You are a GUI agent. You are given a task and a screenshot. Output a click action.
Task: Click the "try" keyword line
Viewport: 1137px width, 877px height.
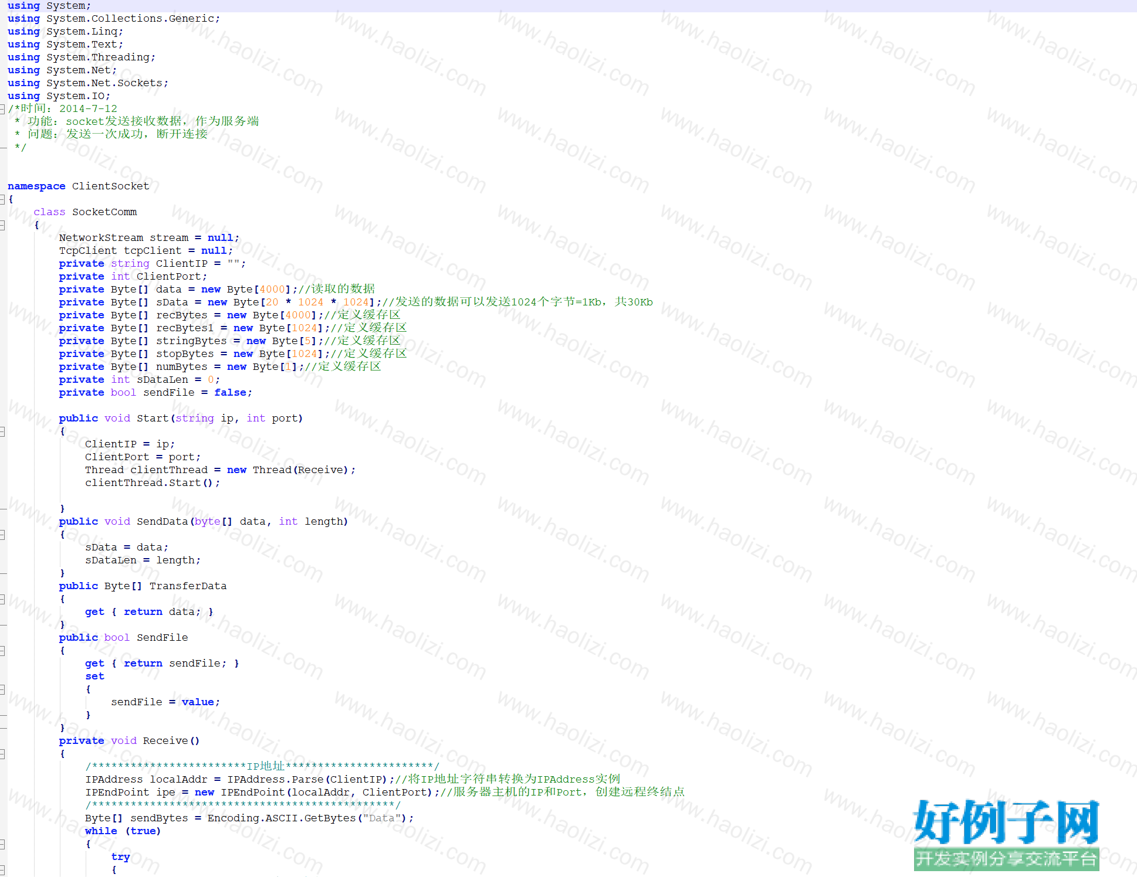pos(121,857)
